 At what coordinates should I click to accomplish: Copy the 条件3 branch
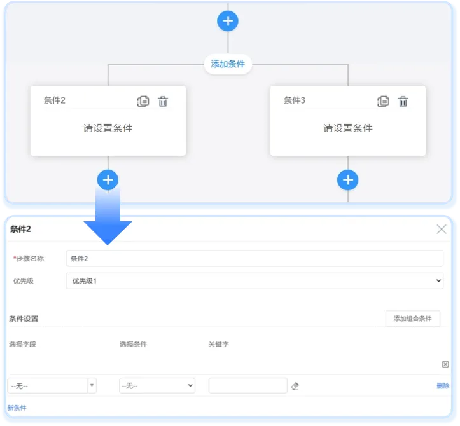(x=383, y=101)
